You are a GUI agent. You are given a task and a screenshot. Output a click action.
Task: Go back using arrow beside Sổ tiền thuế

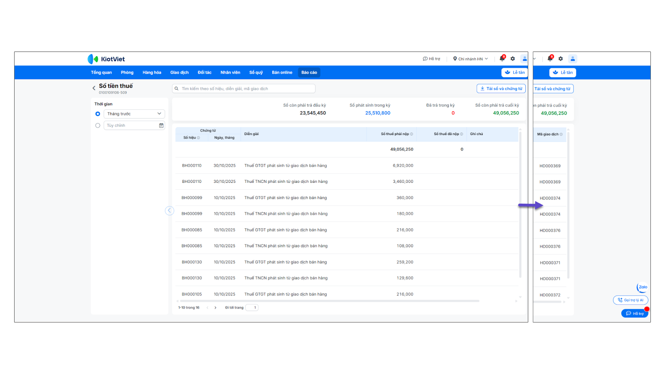click(94, 88)
